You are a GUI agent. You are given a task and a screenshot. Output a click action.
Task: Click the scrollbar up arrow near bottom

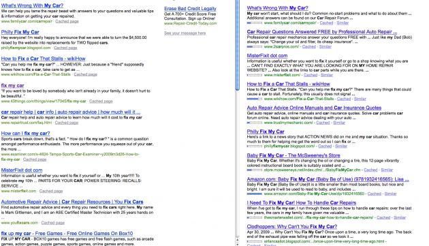[237, 241]
